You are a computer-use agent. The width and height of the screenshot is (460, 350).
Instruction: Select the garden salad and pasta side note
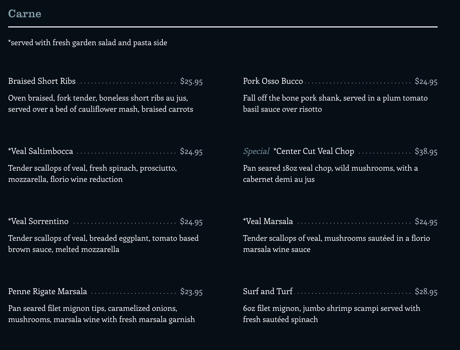click(88, 42)
